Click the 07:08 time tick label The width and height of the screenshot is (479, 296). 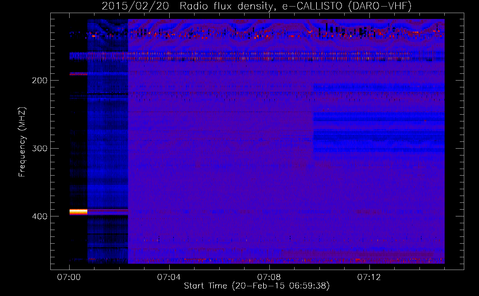269,277
